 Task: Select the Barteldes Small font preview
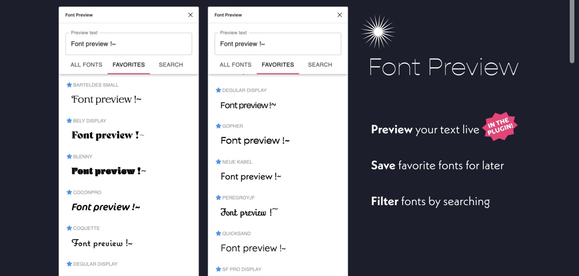click(x=107, y=99)
